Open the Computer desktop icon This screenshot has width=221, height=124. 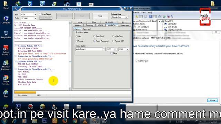(6, 20)
